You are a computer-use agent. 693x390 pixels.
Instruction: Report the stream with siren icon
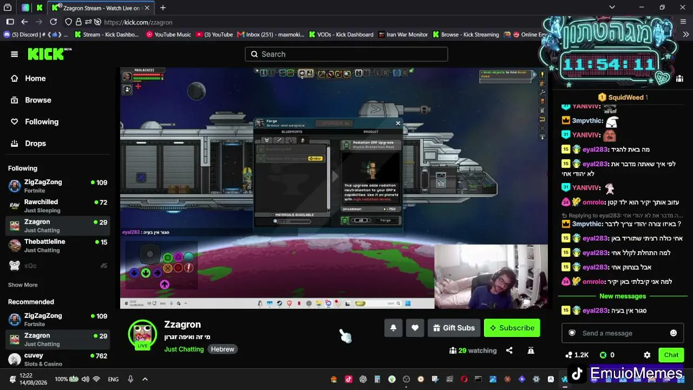coord(531,350)
